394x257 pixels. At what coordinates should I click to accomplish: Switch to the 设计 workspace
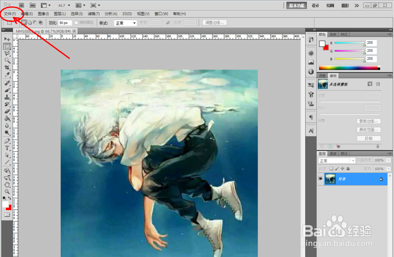pyautogui.click(x=315, y=6)
